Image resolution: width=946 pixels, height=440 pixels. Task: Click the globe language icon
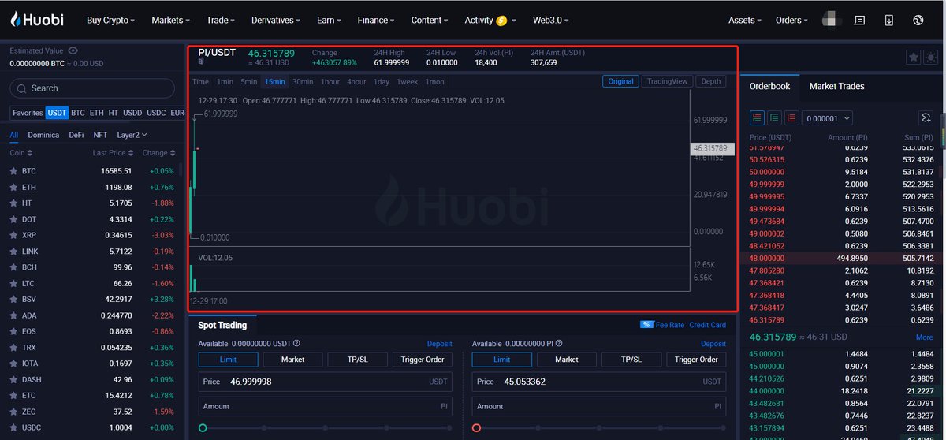coord(918,21)
